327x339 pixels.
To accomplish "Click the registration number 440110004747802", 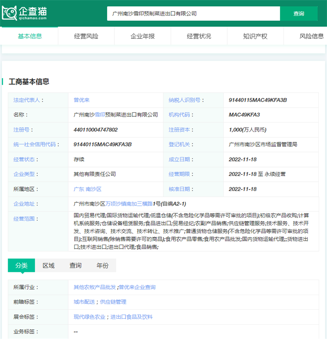I will pos(96,130).
